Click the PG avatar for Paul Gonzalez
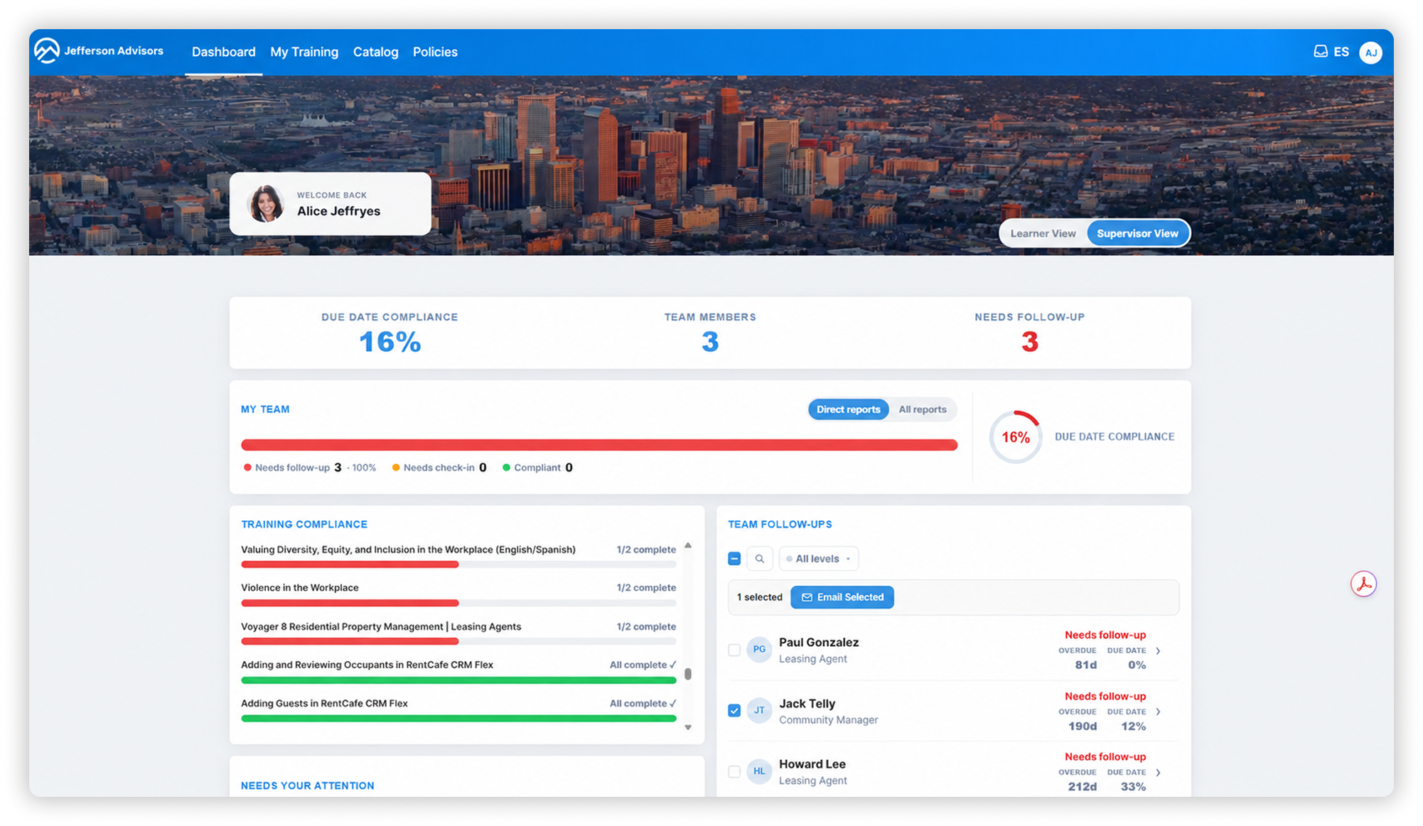The width and height of the screenshot is (1423, 826). click(759, 649)
